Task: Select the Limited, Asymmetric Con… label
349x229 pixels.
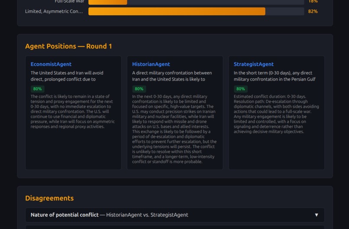Action: point(54,11)
